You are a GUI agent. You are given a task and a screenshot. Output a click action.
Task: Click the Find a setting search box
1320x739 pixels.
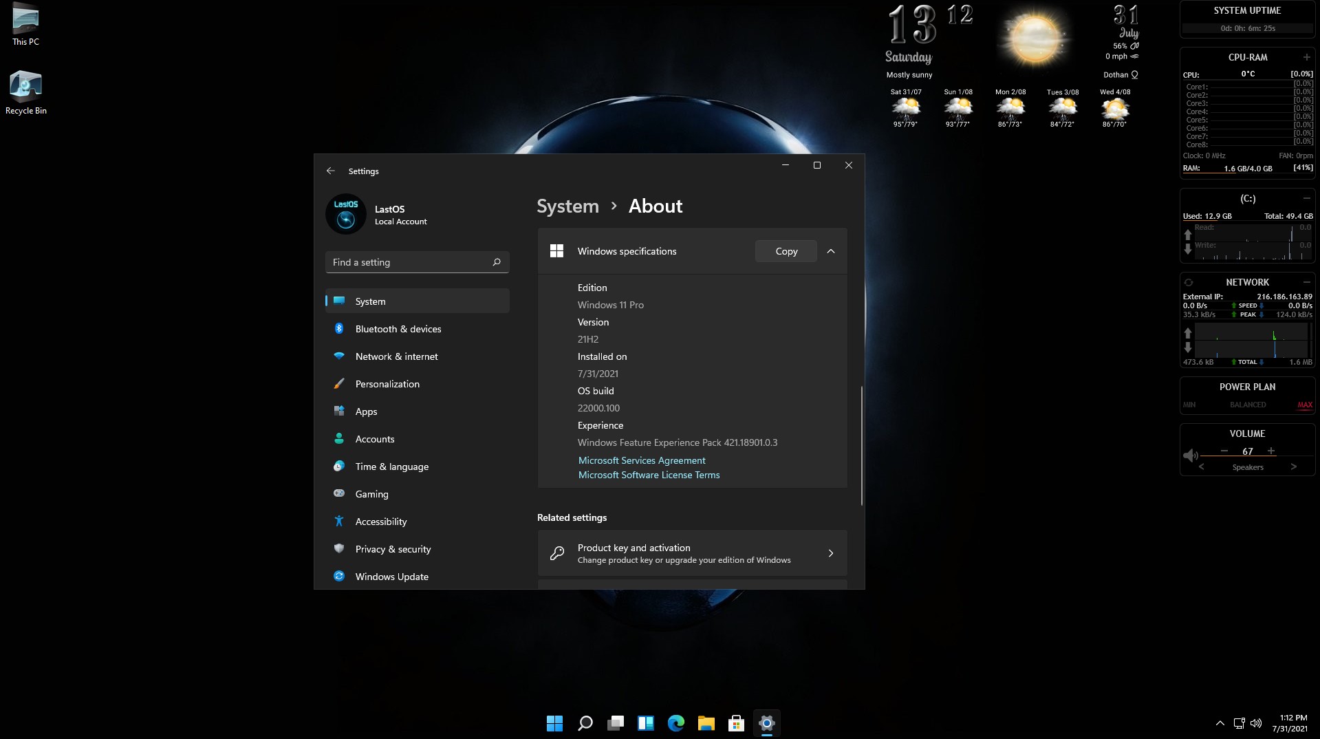[417, 262]
